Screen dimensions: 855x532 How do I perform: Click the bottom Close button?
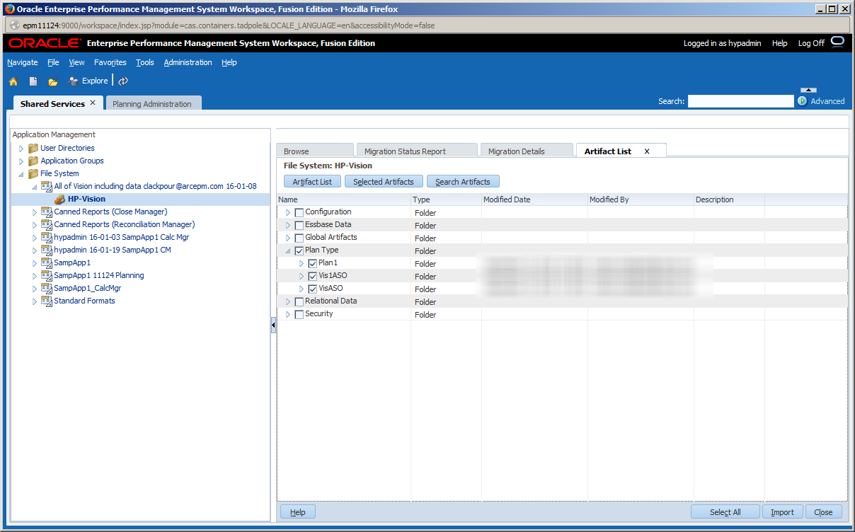[x=823, y=512]
